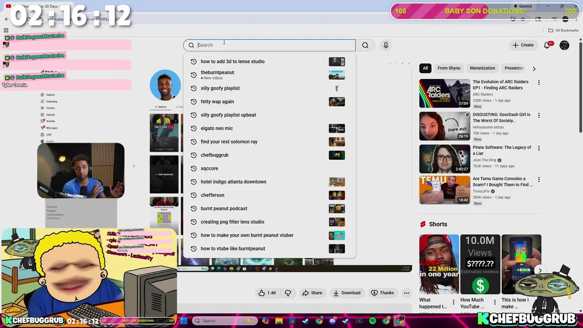Choose suggestion 'fetty wap again'
Screen dimensions: 583x328
point(269,102)
